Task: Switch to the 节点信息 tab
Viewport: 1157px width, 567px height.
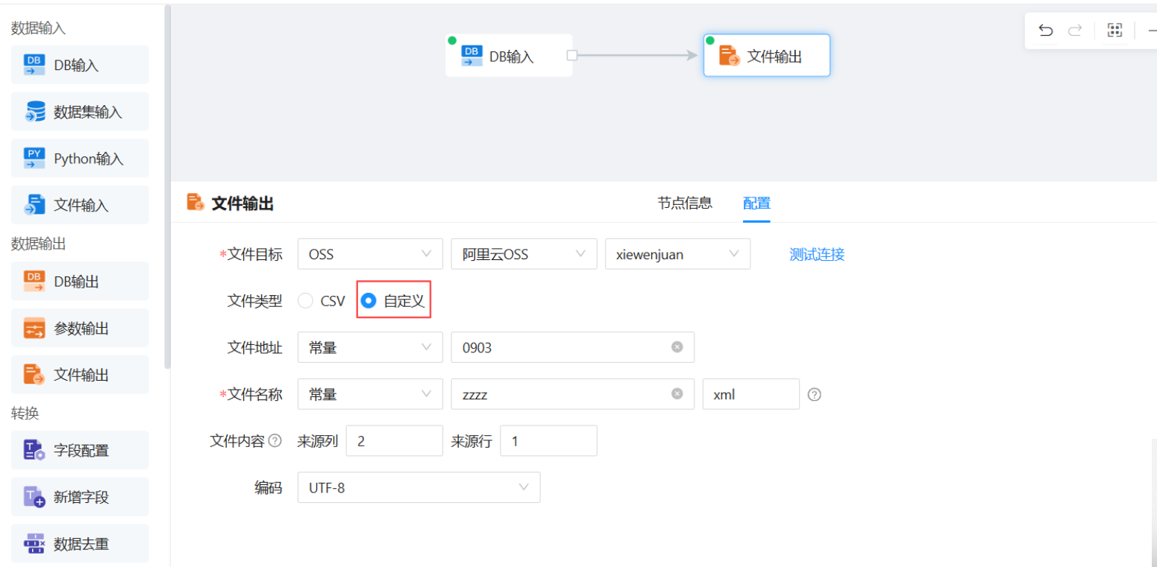Action: [x=684, y=203]
